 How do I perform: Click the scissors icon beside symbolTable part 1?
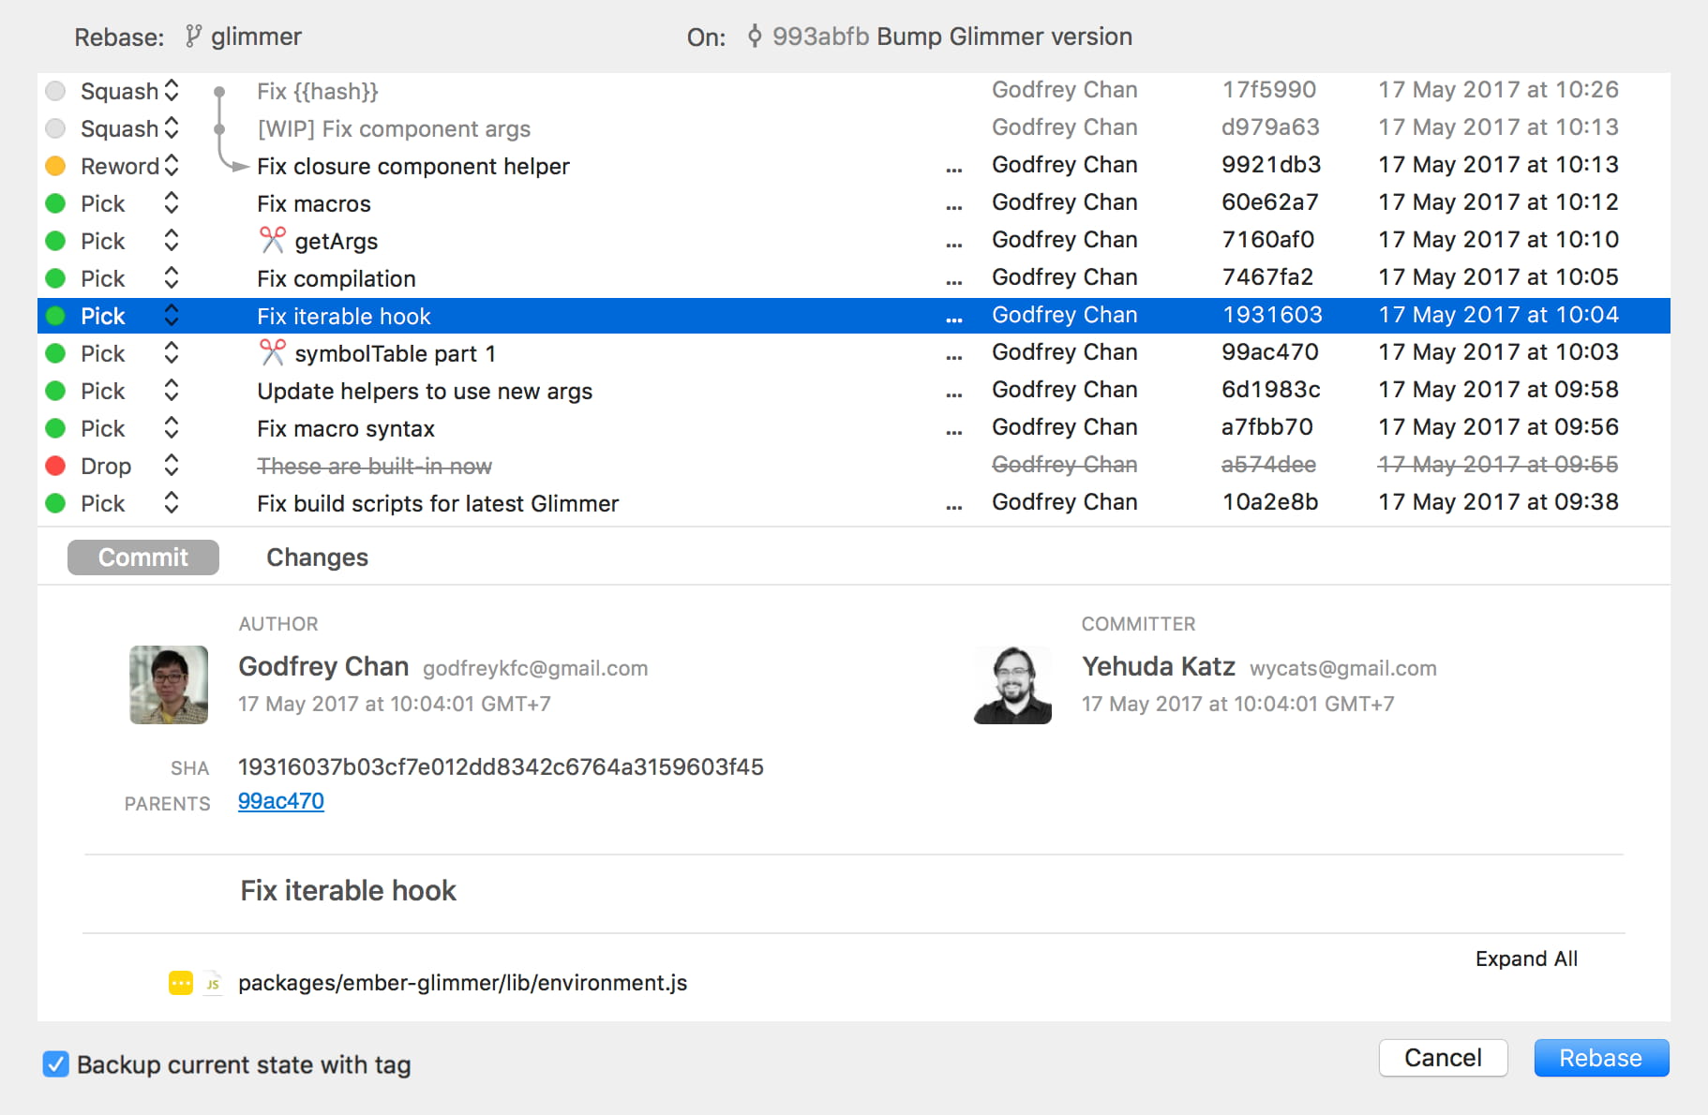point(272,352)
